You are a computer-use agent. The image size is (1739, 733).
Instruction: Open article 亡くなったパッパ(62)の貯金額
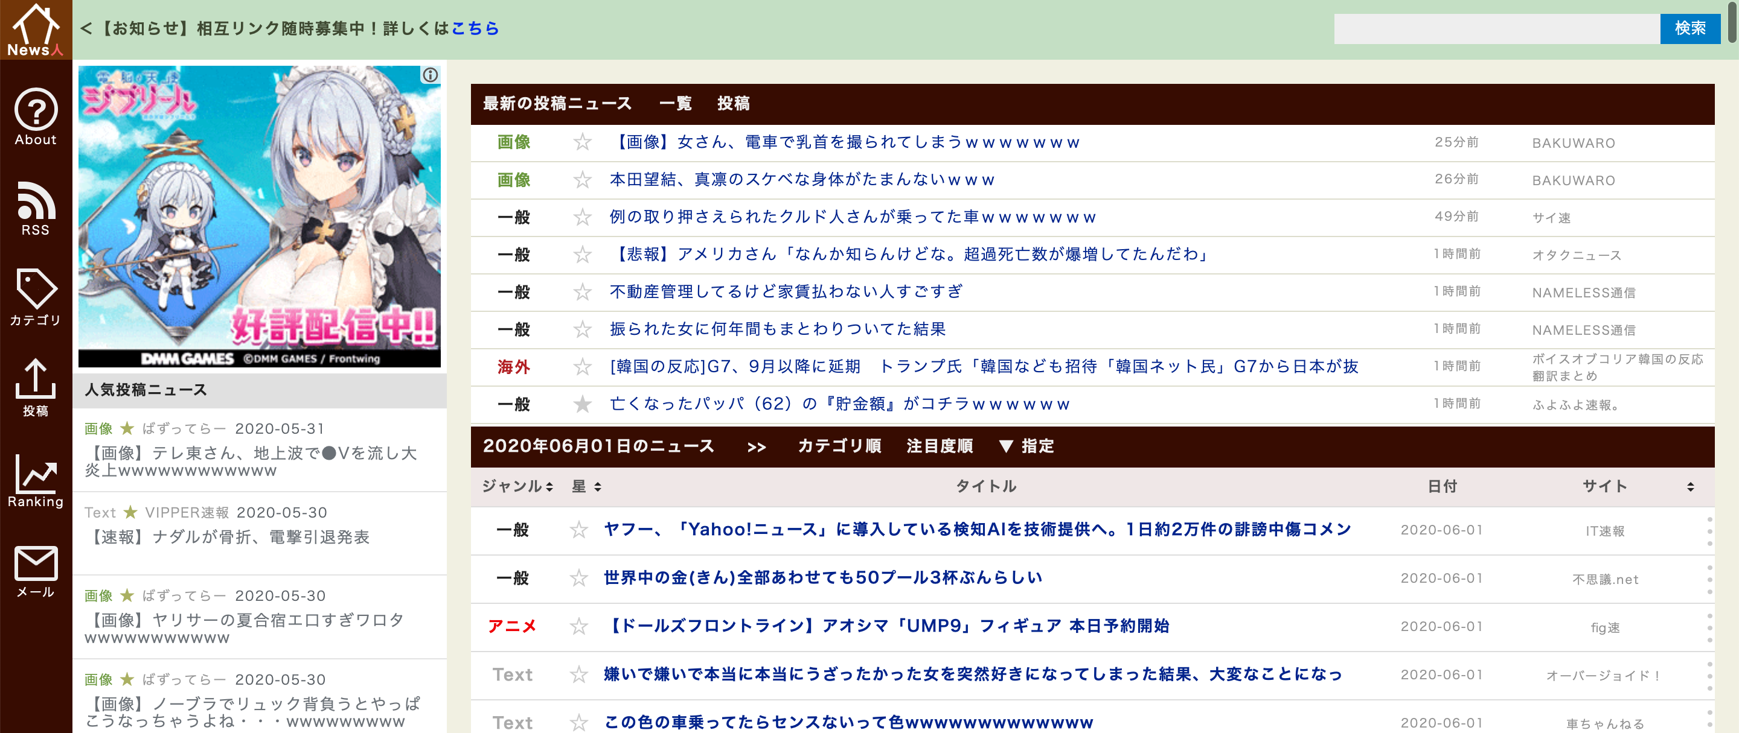[840, 405]
